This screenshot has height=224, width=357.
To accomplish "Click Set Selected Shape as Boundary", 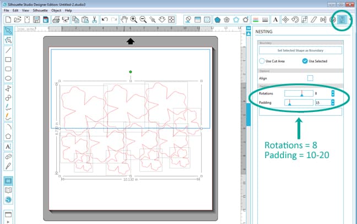I will tap(300, 50).
